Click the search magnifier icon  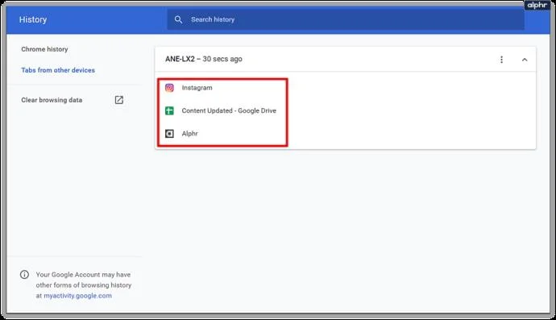(178, 19)
